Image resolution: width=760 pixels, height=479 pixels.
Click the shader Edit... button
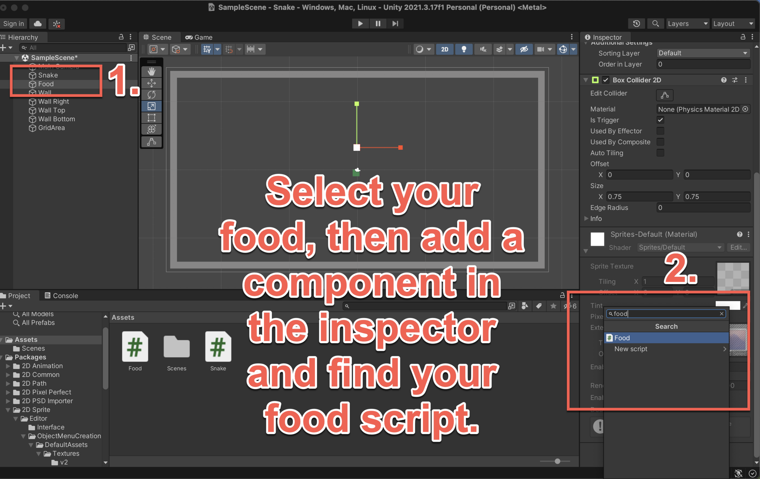coord(738,247)
